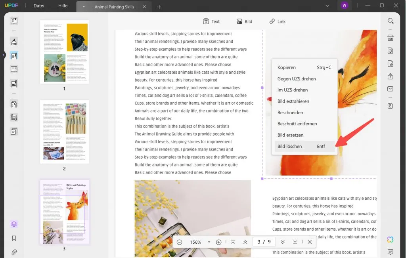This screenshot has width=406, height=258.
Task: Open the Attachments paperclip icon
Action: (14, 252)
